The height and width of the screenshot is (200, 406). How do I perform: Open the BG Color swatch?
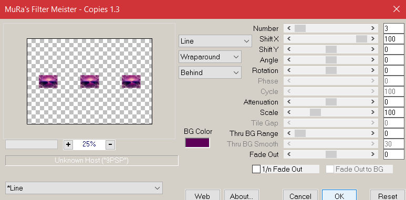pyautogui.click(x=197, y=143)
